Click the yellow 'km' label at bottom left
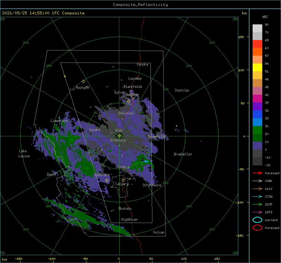 click(x=4, y=260)
